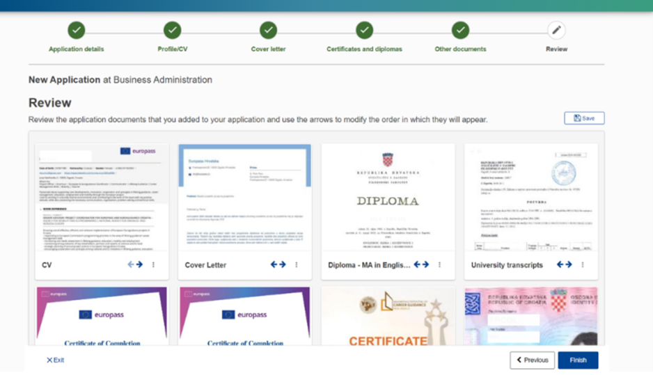This screenshot has width=653, height=375.
Task: Click the 'Diploma - MA in Englis...' title
Action: click(x=369, y=265)
